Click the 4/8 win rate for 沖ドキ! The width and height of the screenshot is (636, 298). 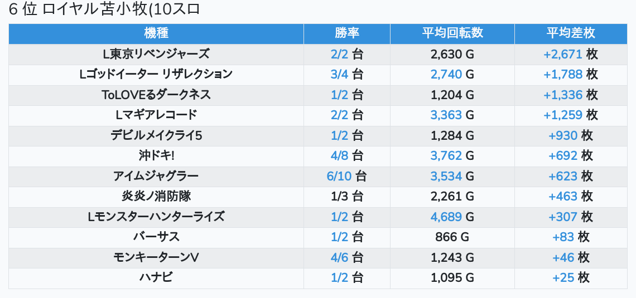pos(339,155)
